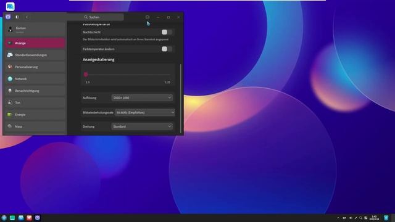The image size is (395, 222).
Task: Go back with the arrow in title bar
Action: (x=27, y=17)
